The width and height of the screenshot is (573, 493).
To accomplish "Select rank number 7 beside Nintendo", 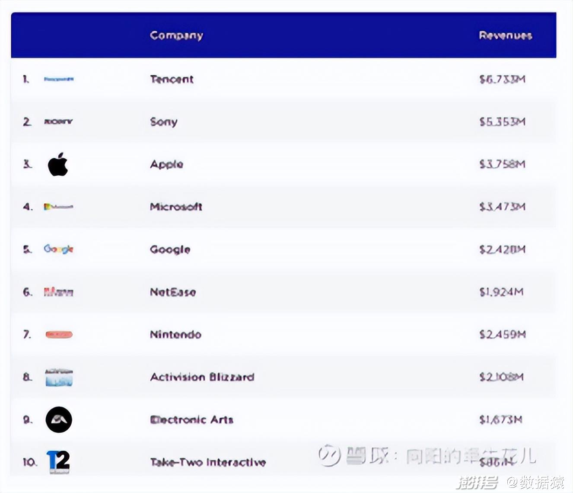I will pyautogui.click(x=27, y=334).
